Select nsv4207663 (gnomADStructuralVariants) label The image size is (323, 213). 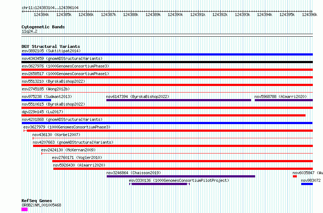point(73,142)
